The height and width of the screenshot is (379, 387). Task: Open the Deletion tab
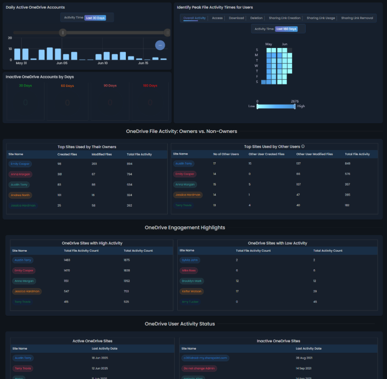coord(256,18)
